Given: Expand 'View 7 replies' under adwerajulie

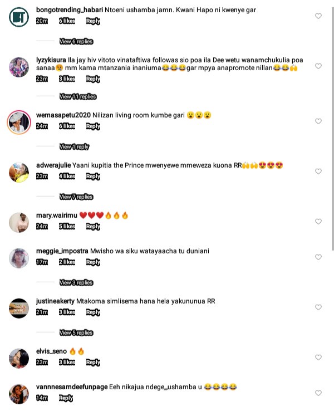Looking at the screenshot, I should [x=76, y=197].
